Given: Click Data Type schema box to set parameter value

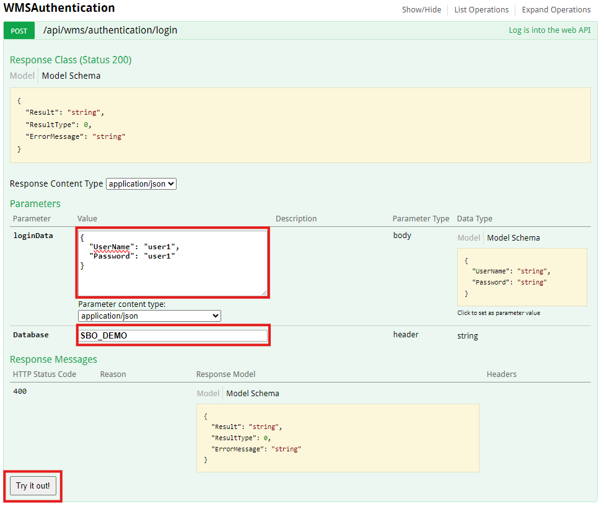Looking at the screenshot, I should click(x=522, y=277).
